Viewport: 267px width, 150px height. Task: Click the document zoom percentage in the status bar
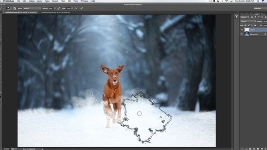(7, 149)
